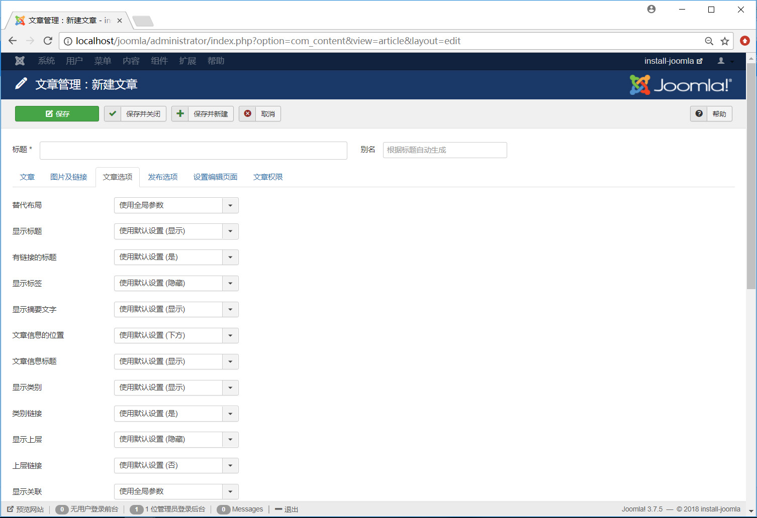
Task: Switch to the 图片及链接 tab
Action: point(69,177)
